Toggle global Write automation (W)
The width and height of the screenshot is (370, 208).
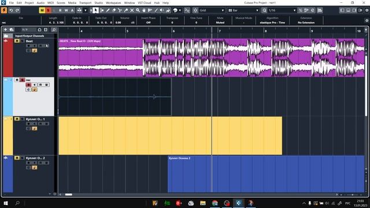tap(66, 10)
